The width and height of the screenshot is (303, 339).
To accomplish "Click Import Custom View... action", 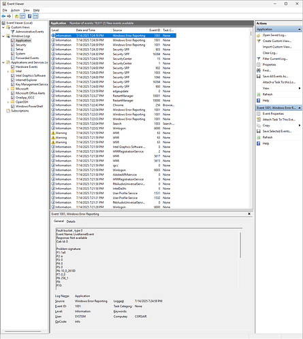I will click(x=277, y=47).
